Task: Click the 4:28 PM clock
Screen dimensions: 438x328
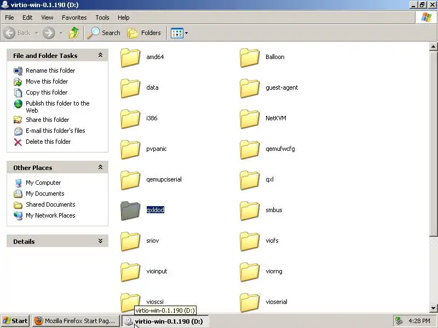Action: point(419,321)
